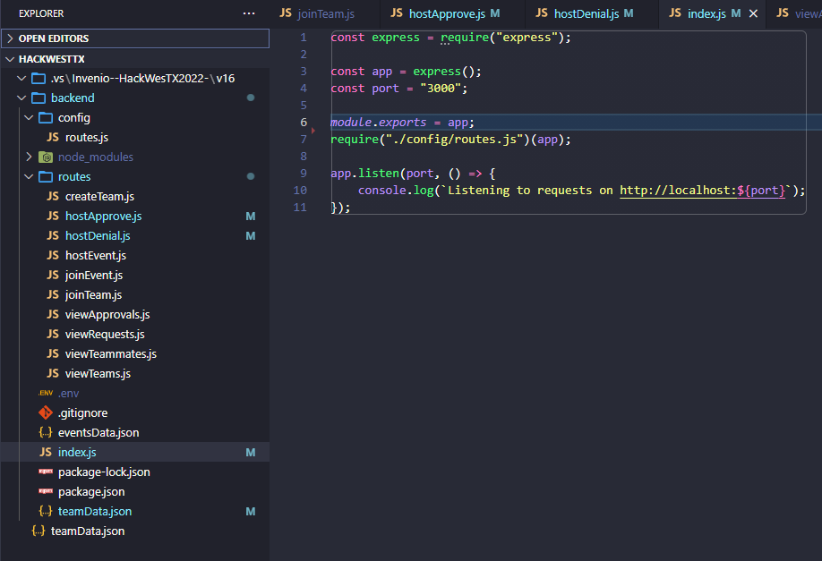
Task: Click the node_modules folder icon
Action: (x=46, y=157)
